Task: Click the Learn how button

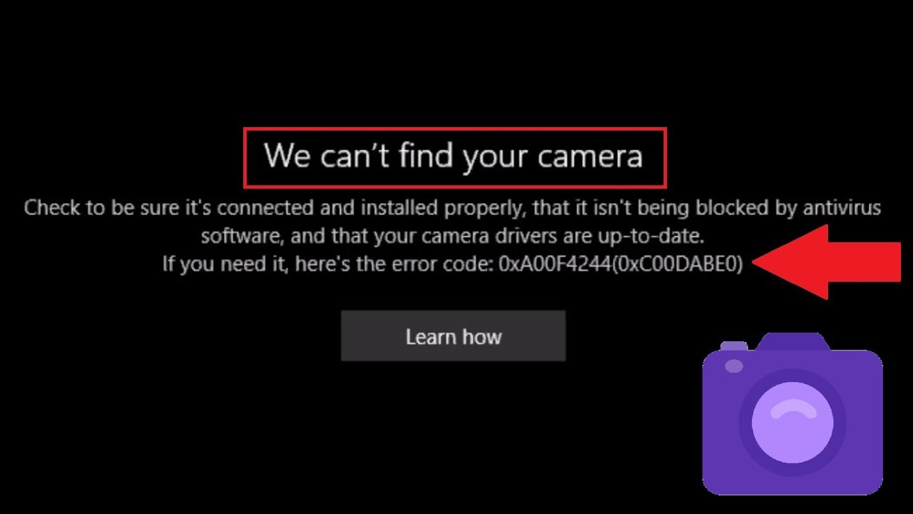Action: coord(453,336)
